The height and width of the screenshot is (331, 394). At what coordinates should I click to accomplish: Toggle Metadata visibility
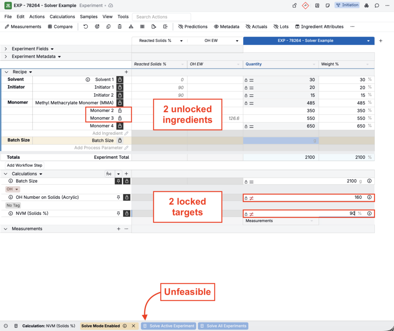(226, 27)
